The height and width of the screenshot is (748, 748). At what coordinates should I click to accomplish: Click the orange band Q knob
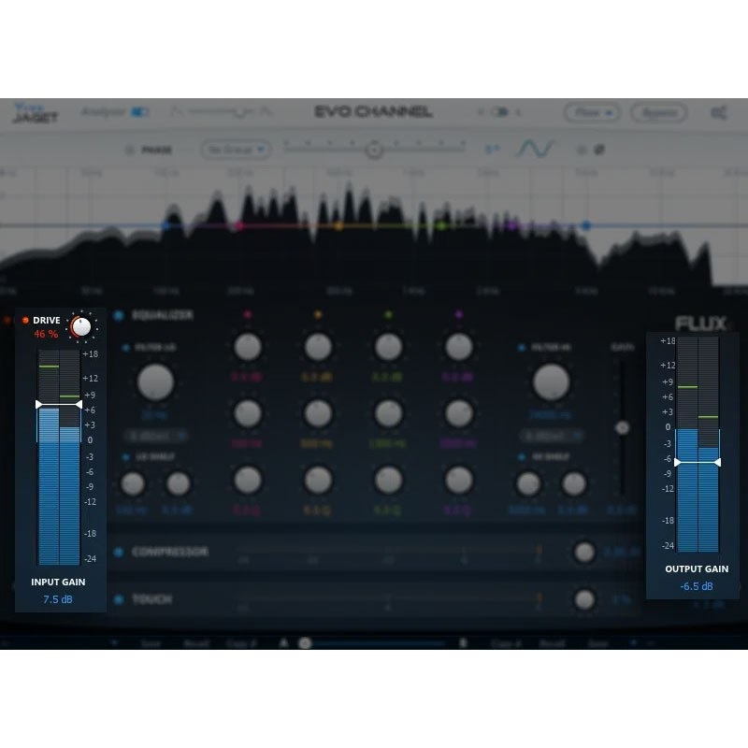(318, 480)
